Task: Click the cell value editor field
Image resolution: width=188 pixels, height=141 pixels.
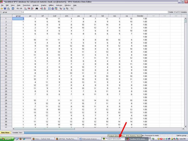Action: (x=90, y=12)
